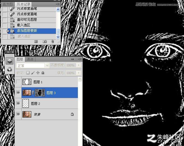Screen dimensions: 184x146
Task: Select the first 载入选区 history state
Action: click(32, 25)
